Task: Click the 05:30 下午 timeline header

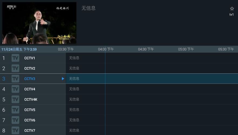Action: 226,49
